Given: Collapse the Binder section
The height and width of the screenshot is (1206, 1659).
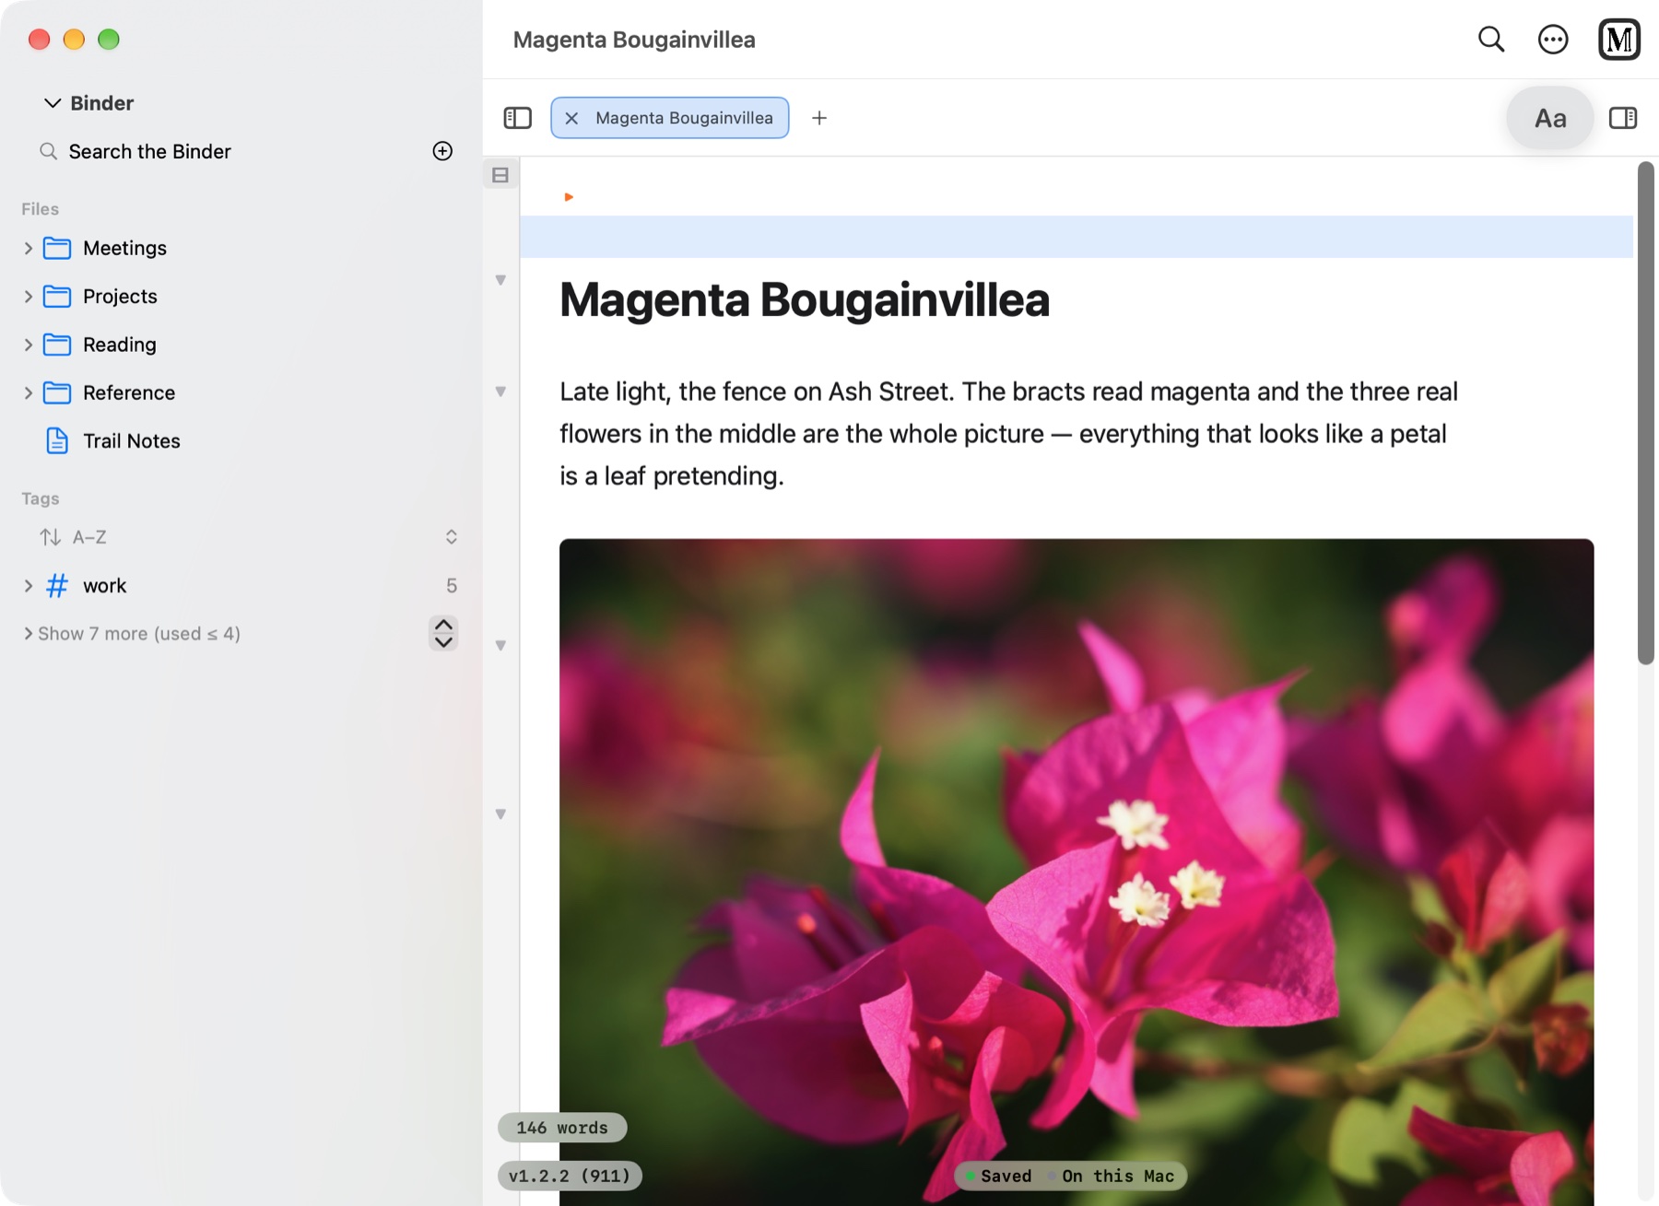Looking at the screenshot, I should (53, 103).
